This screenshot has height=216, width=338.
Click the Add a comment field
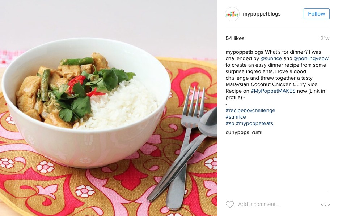click(x=258, y=204)
